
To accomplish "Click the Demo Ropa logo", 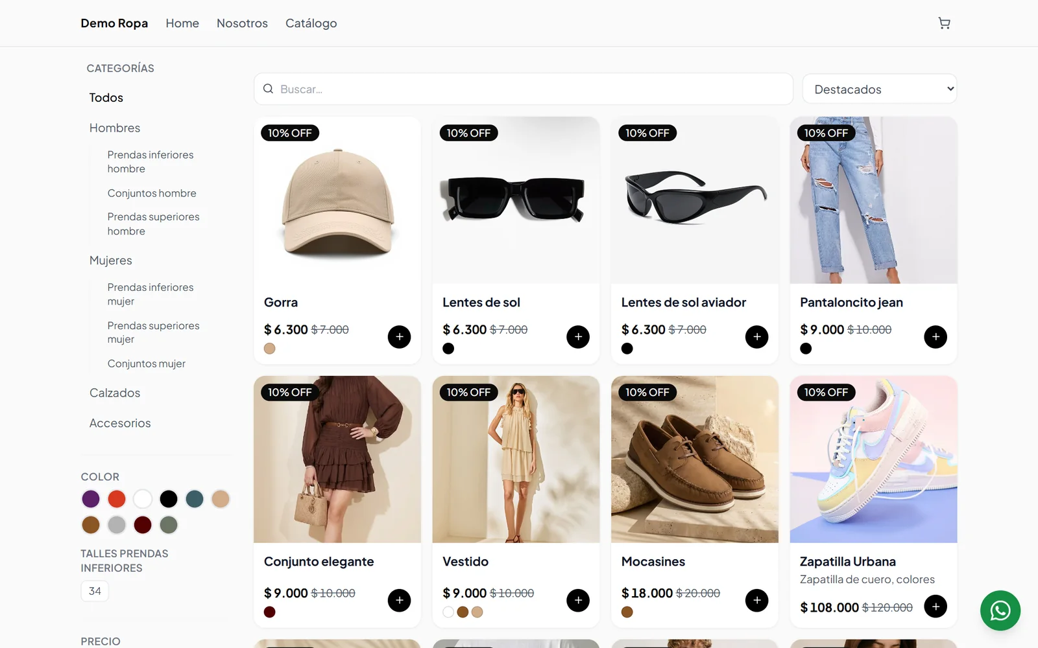I will click(114, 23).
